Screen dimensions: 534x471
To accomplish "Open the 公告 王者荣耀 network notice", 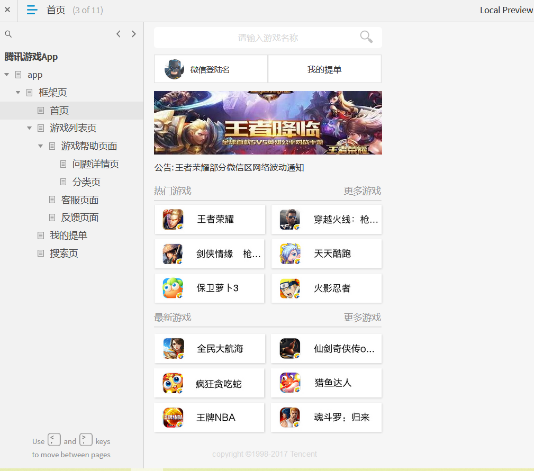I will [229, 168].
